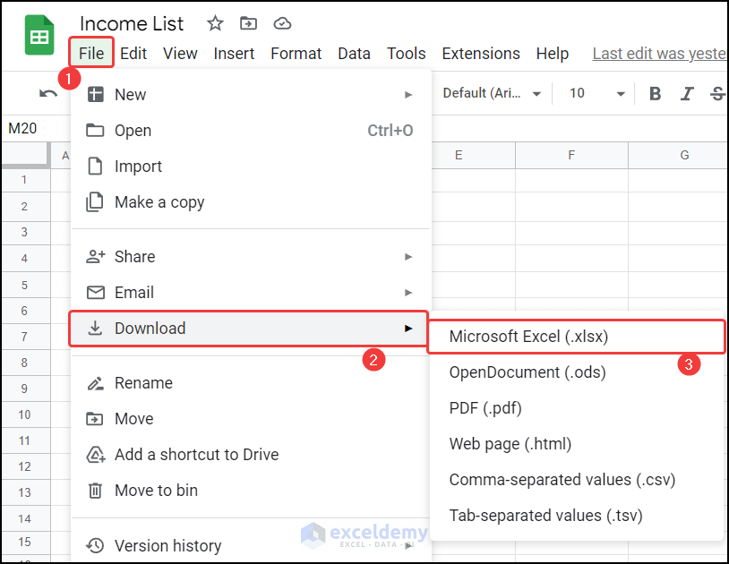Apply italic formatting with I icon
This screenshot has width=729, height=564.
(687, 93)
